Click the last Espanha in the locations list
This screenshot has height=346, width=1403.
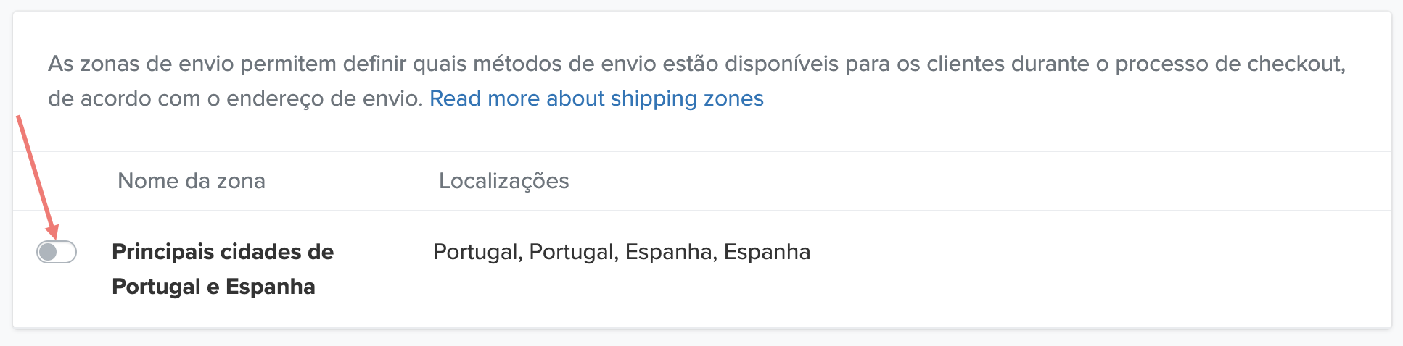[x=767, y=252]
